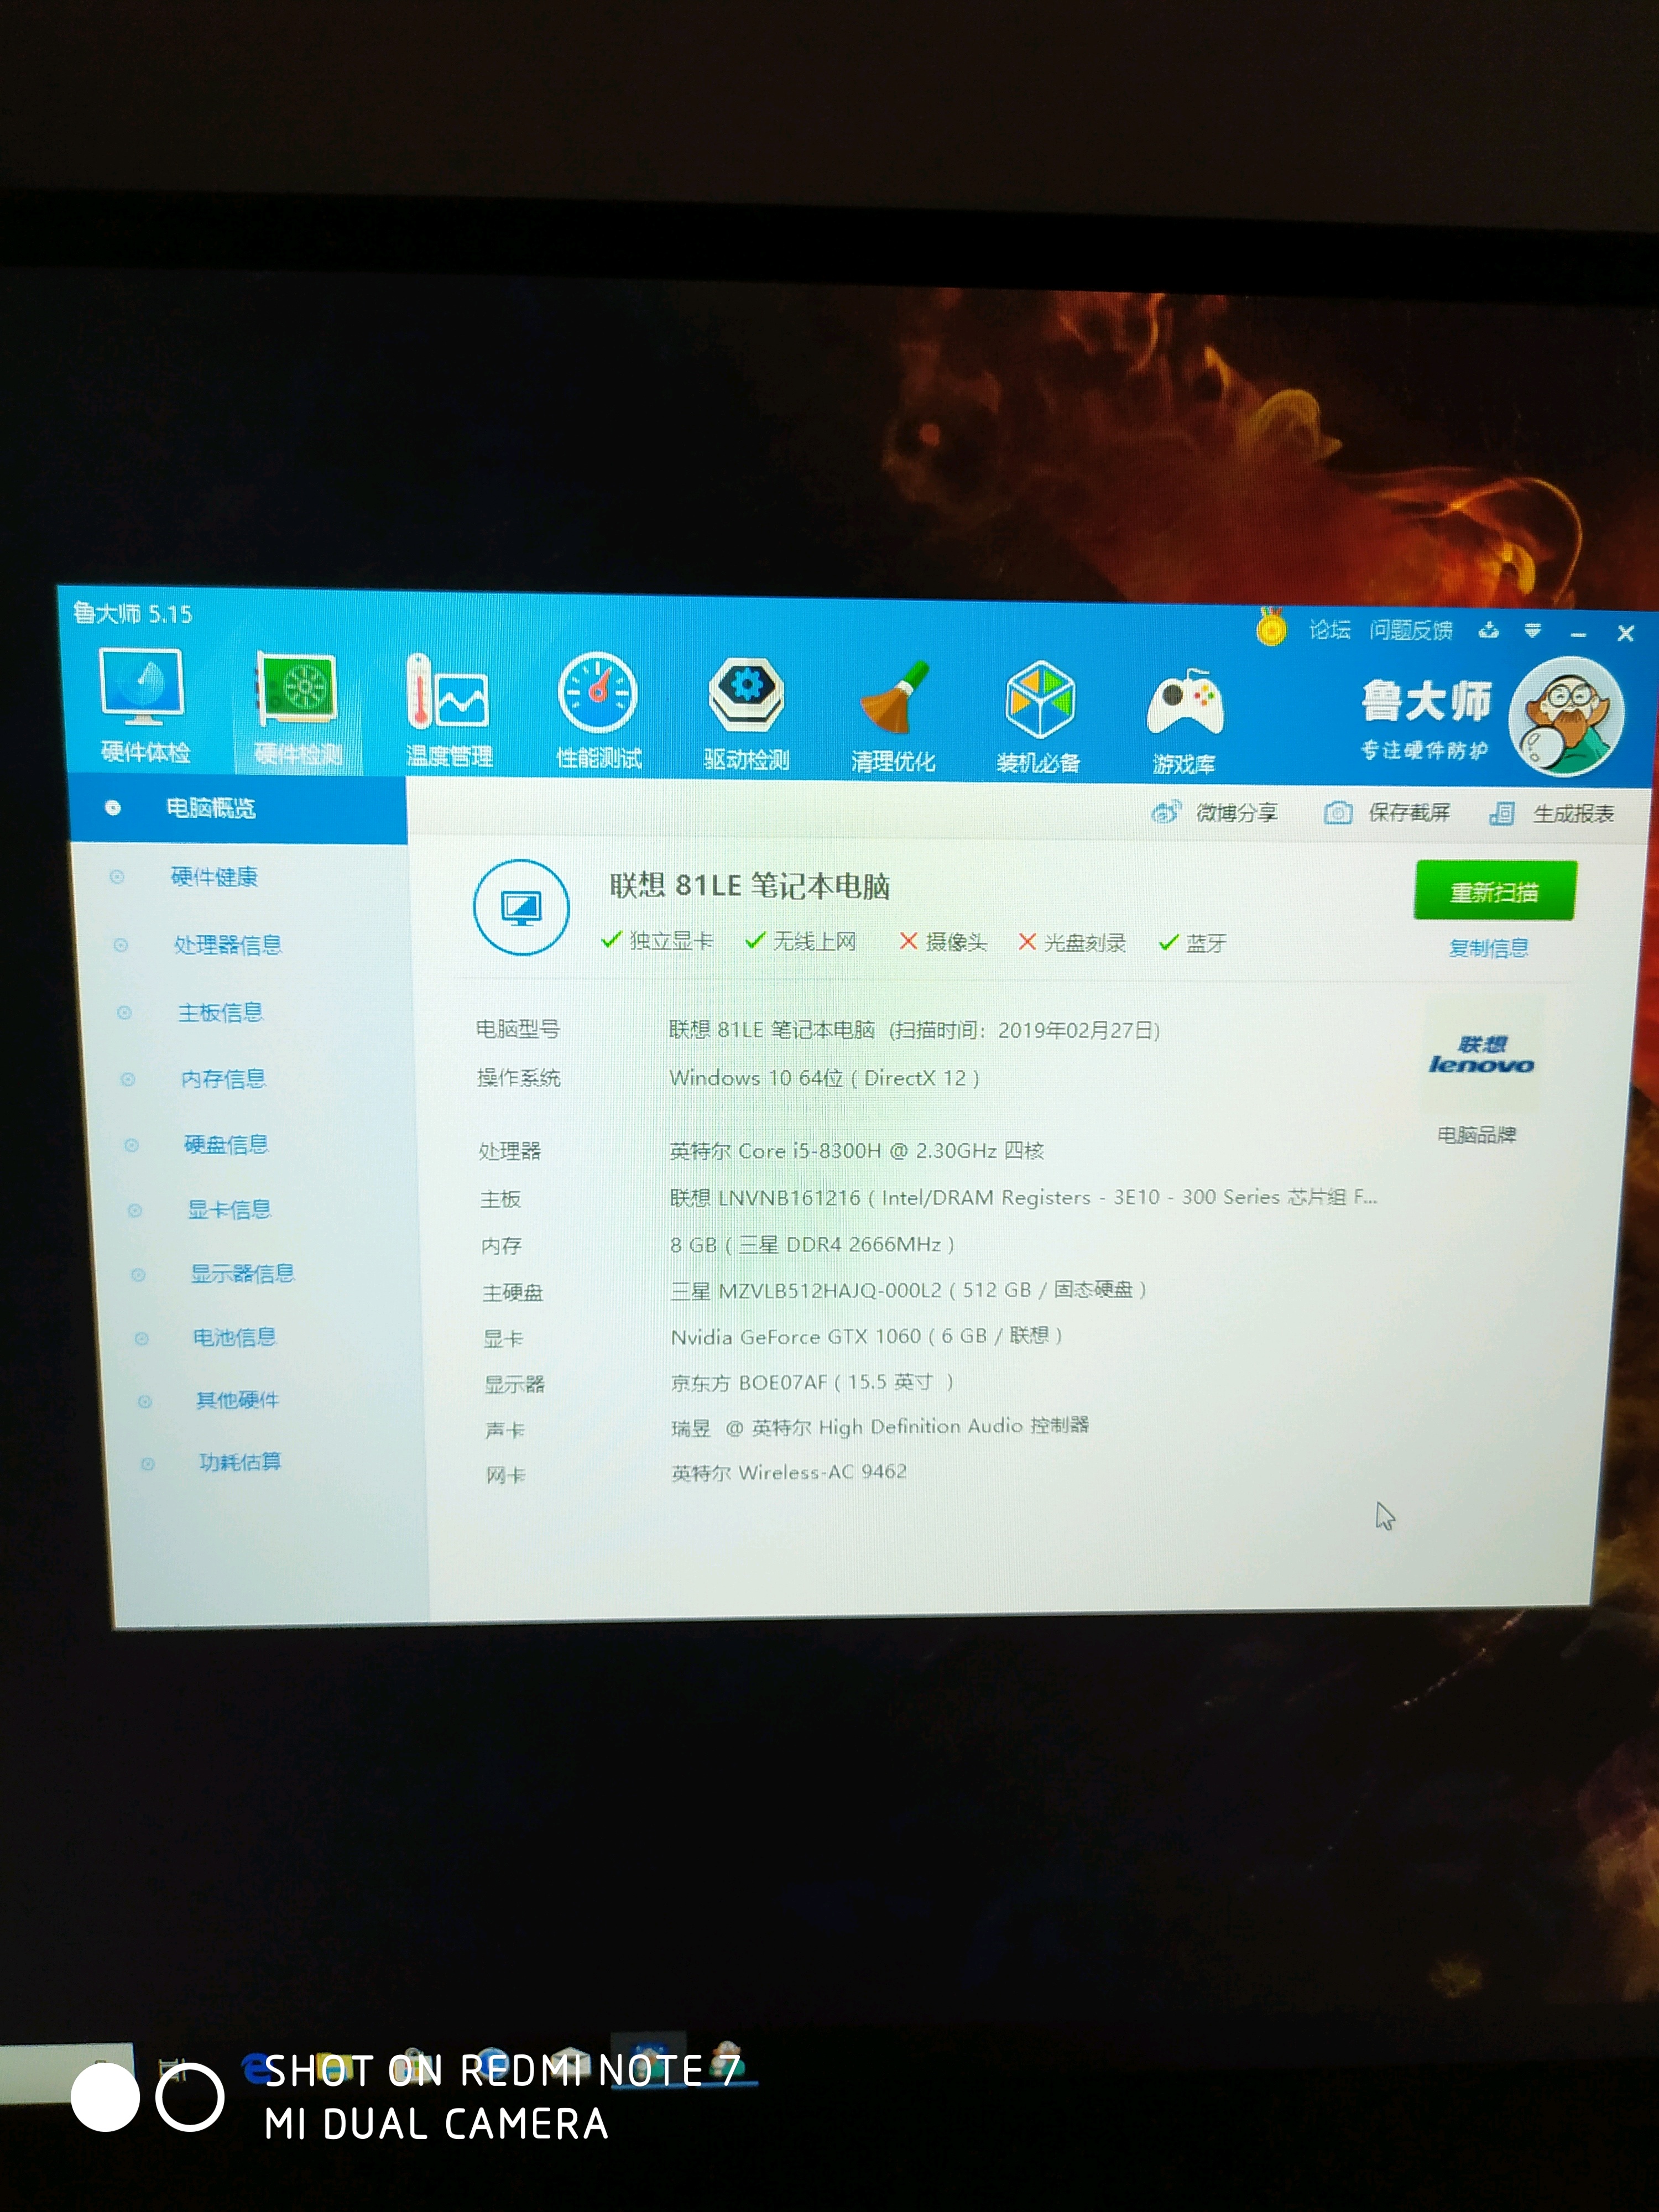Image resolution: width=1659 pixels, height=2212 pixels.
Task: Select the 硬盘信息 sidebar radio bullet
Action: [131, 1145]
